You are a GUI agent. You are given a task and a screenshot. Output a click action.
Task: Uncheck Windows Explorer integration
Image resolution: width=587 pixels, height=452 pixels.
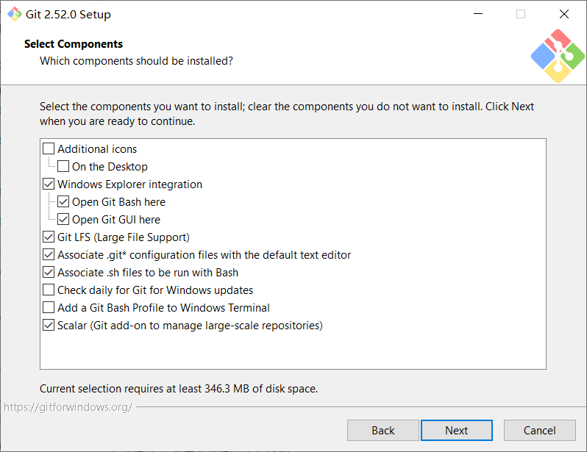(49, 184)
